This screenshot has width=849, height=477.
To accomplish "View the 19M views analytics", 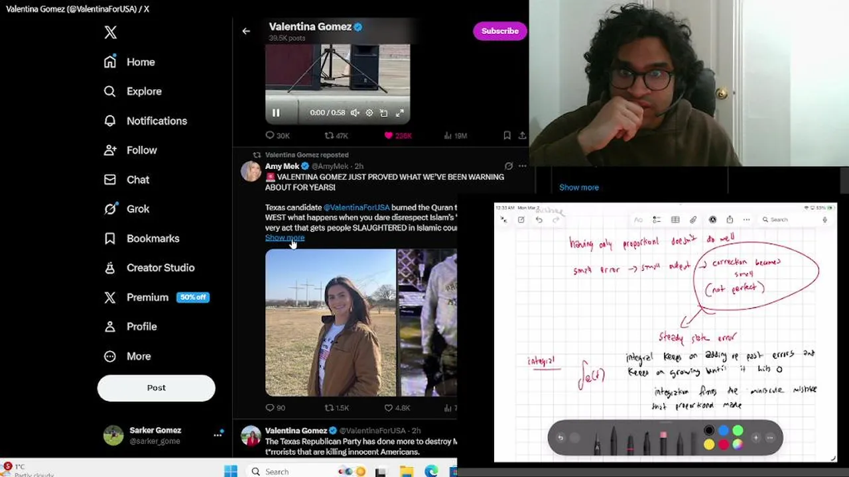I will 455,135.
